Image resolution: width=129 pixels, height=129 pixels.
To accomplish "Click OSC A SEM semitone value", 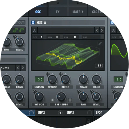I will tap(57, 37).
